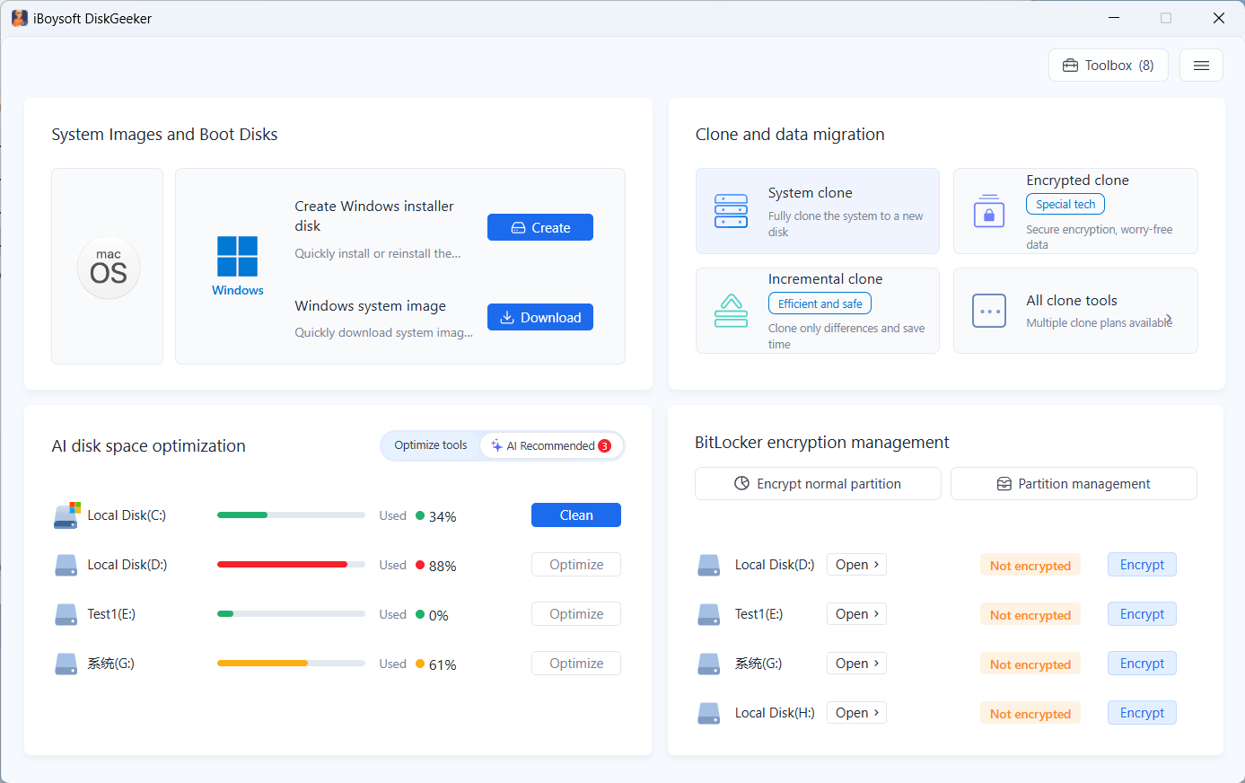Click Not encrypted status for 系统(G:)
This screenshot has width=1245, height=783.
(1030, 664)
